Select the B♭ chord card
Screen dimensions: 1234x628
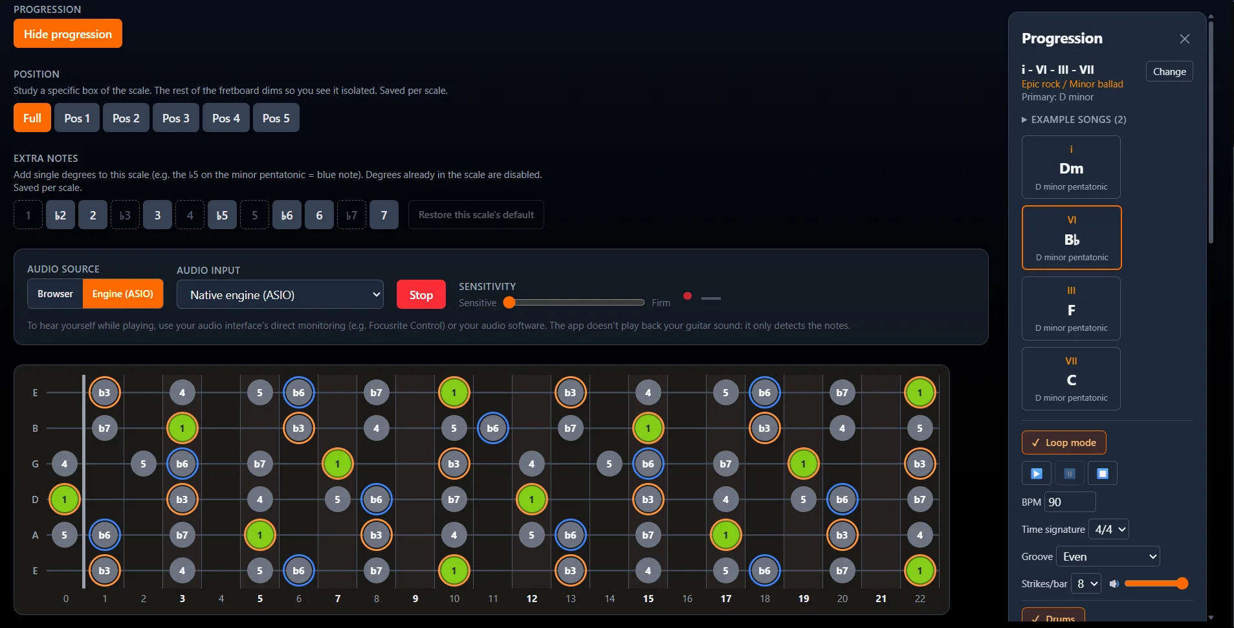(1071, 238)
